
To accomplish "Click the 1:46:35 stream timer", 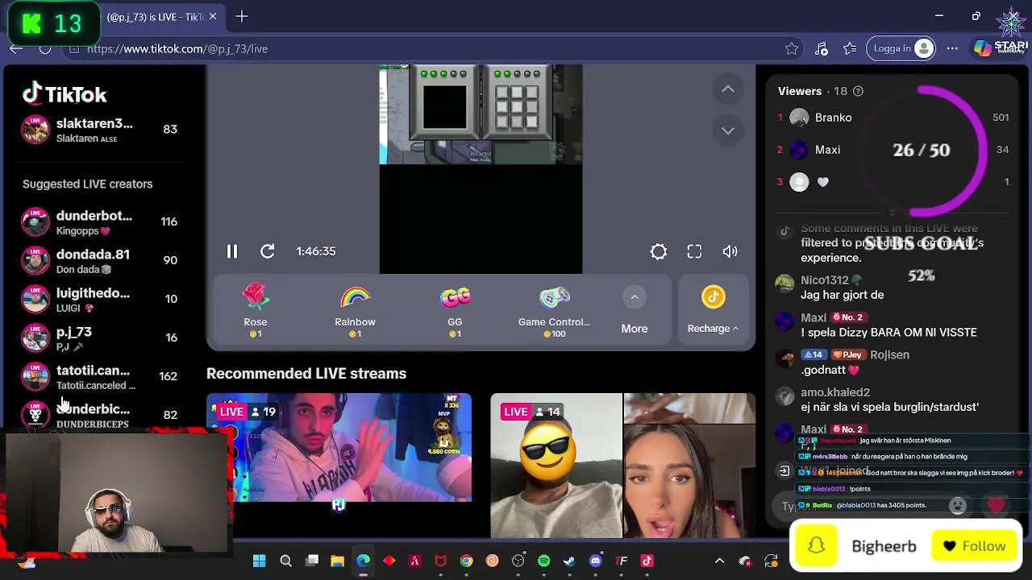I will (316, 251).
